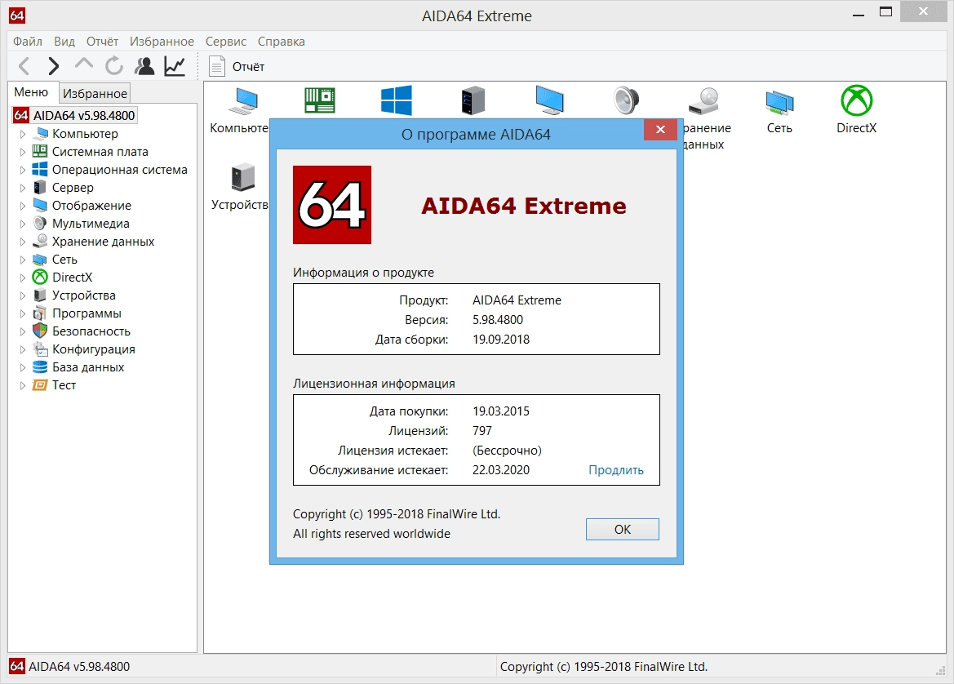The image size is (954, 684).
Task: Click the (Бессрочно) license value
Action: tap(507, 451)
